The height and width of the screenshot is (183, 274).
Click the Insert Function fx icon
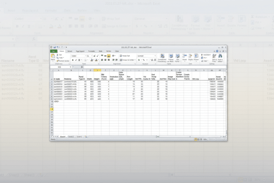(x=82, y=67)
